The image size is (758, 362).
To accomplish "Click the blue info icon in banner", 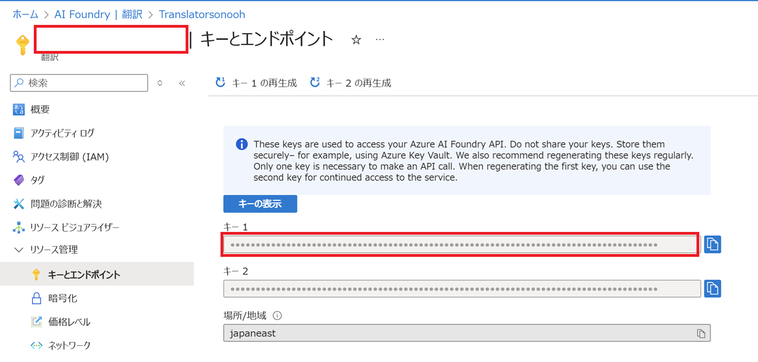I will [242, 144].
